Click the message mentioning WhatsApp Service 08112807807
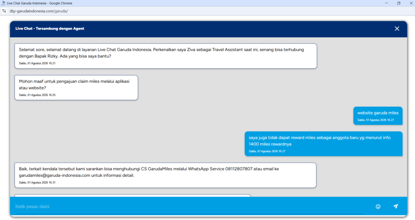This screenshot has width=415, height=220. pyautogui.click(x=165, y=176)
